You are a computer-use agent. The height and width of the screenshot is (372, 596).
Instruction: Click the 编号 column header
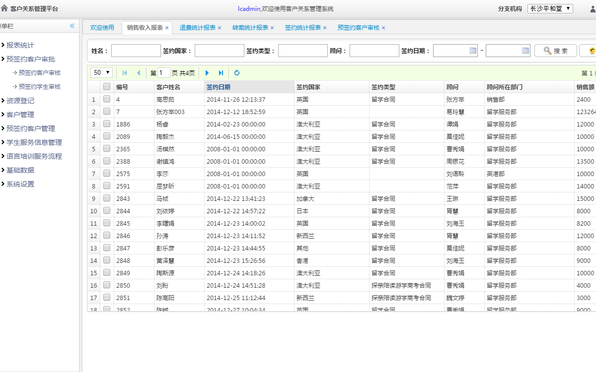coord(134,87)
